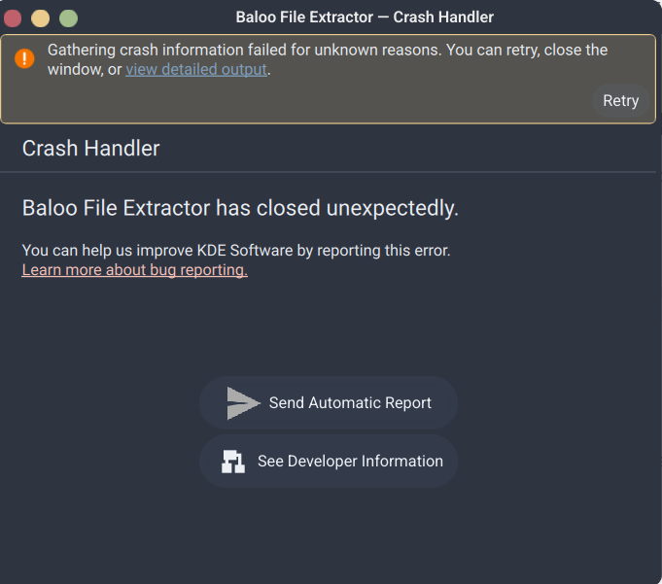This screenshot has height=584, width=662.
Task: Maximize the window using green button
Action: point(68,17)
